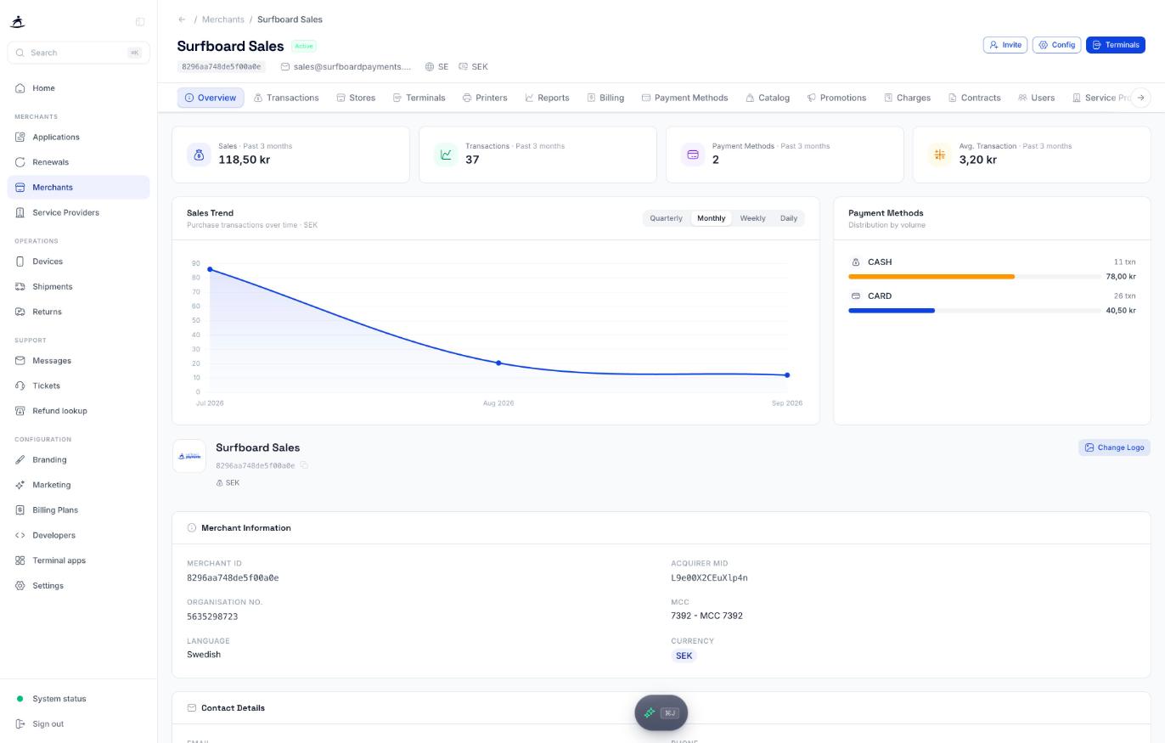Viewport: 1165px width, 743px height.
Task: Open Renewals in the sidebar
Action: 78,162
